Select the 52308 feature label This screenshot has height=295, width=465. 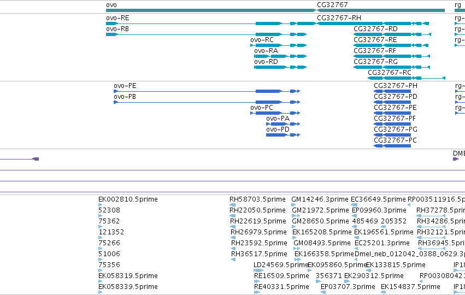click(109, 210)
